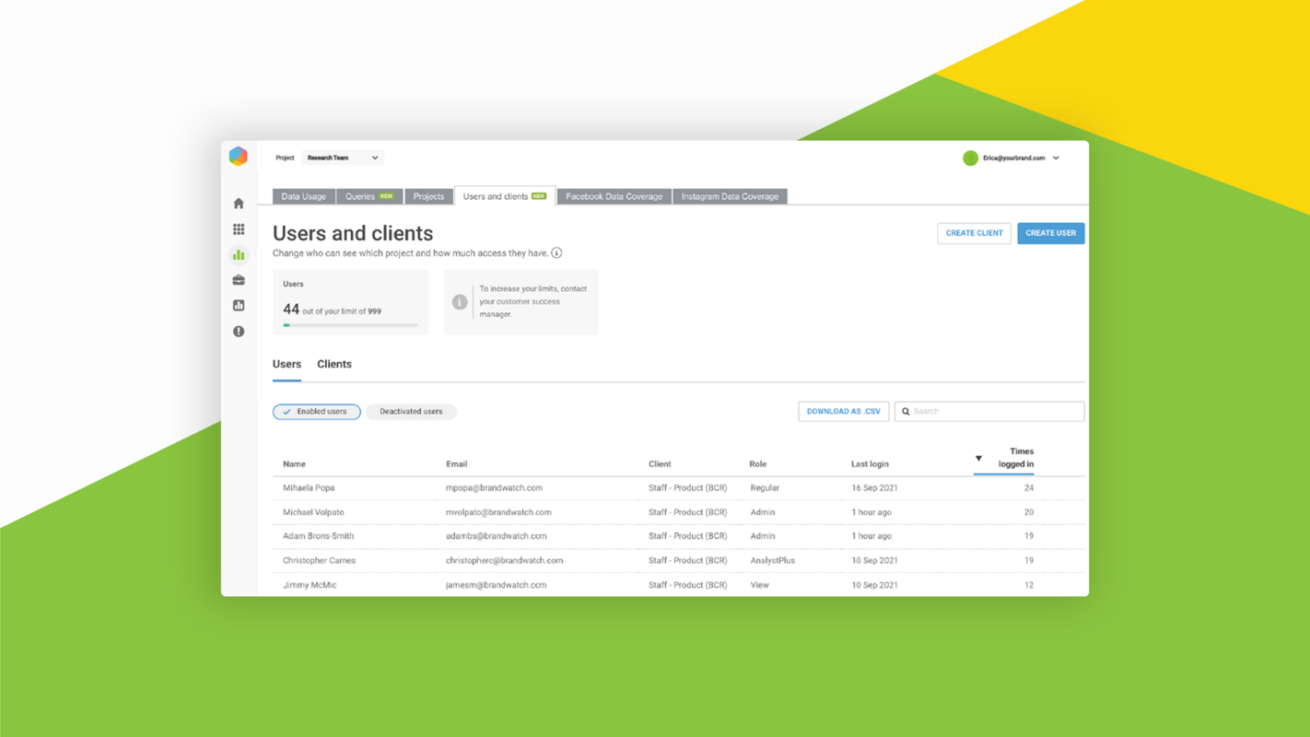The width and height of the screenshot is (1310, 737).
Task: Click the alerts exclamation icon in the sidebar
Action: 239,331
